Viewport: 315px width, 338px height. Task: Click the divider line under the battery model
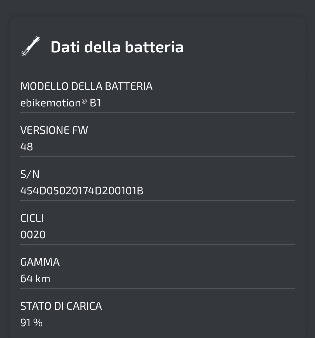[x=157, y=112]
